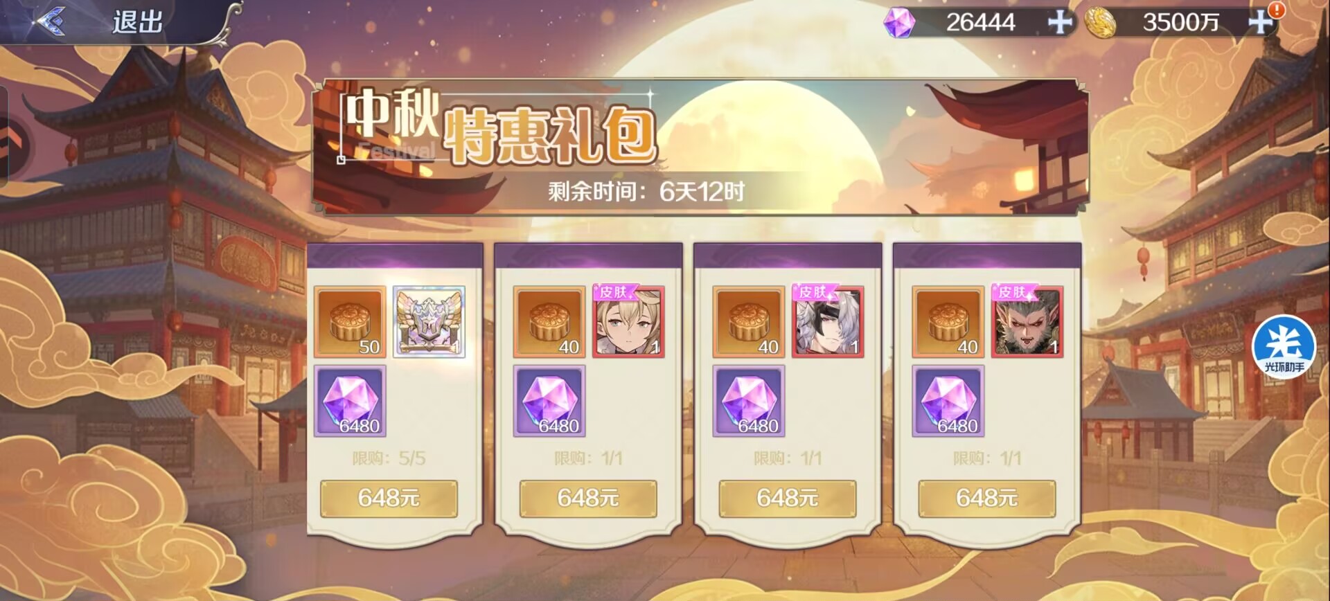Image resolution: width=1330 pixels, height=601 pixels.
Task: Inspect the white-haired masked character skin
Action: (828, 322)
